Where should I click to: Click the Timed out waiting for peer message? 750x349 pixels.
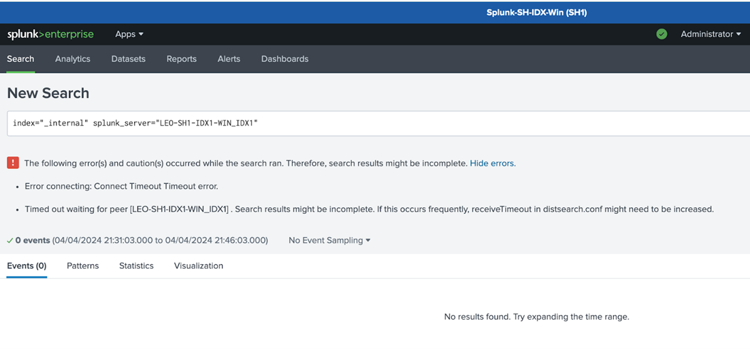(370, 209)
